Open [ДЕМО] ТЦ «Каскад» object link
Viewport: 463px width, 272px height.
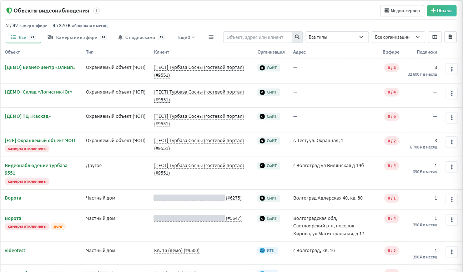[x=28, y=116]
